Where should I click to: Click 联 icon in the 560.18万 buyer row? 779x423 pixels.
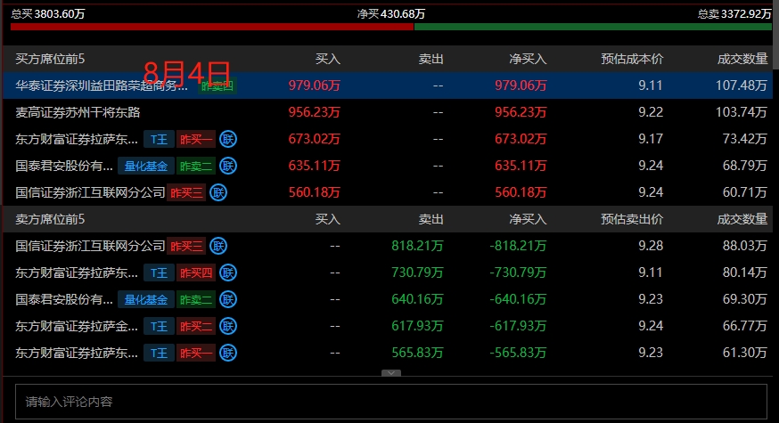coord(218,192)
